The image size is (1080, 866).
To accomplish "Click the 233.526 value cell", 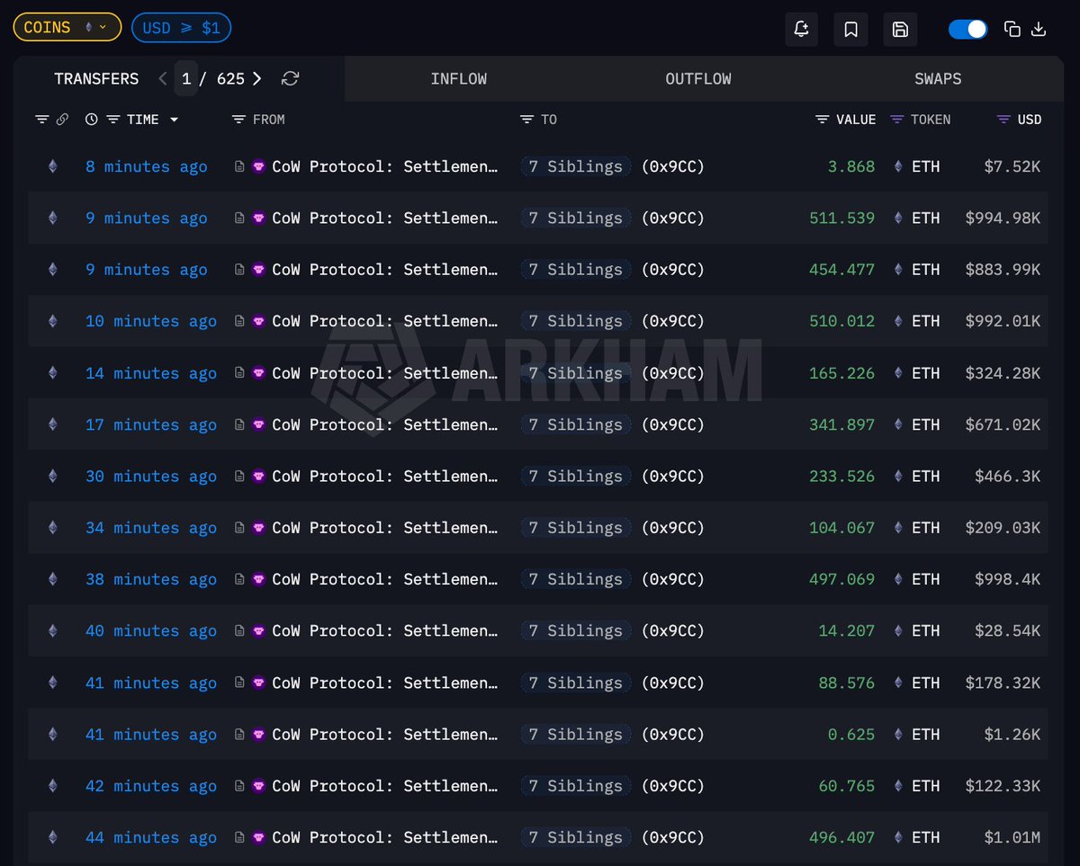I will click(x=841, y=477).
